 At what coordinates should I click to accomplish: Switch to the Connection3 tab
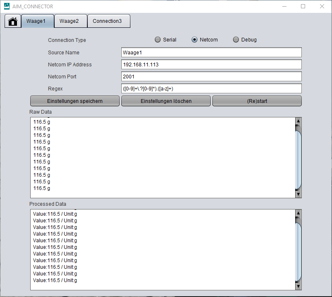pyautogui.click(x=107, y=21)
